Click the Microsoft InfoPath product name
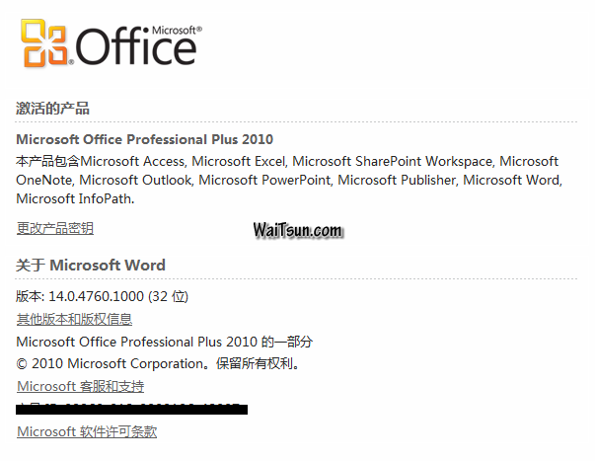This screenshot has width=595, height=461. point(74,198)
